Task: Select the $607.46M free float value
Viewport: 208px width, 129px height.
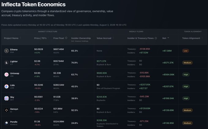Action: pyautogui.click(x=59, y=49)
